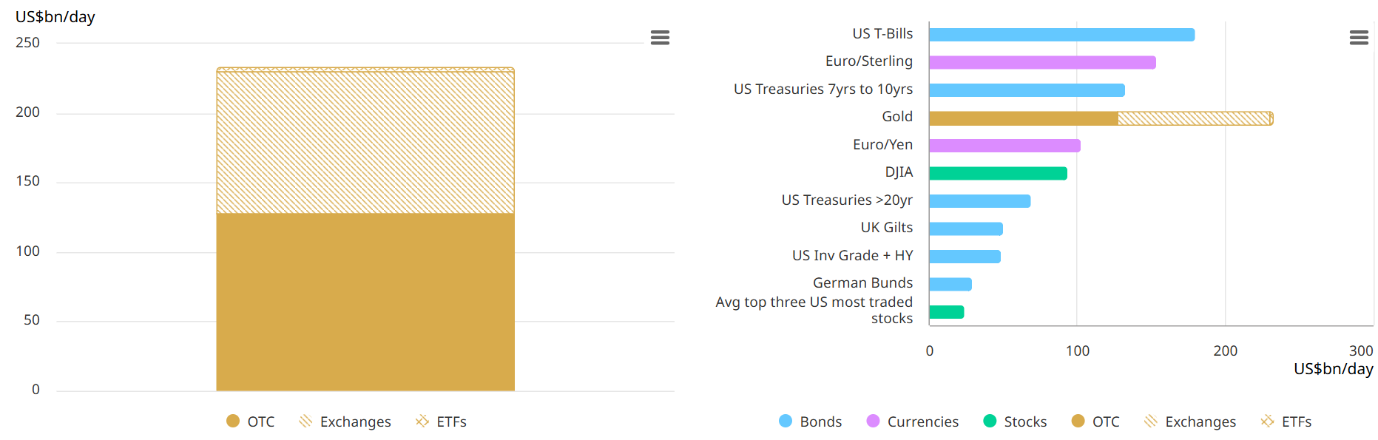The height and width of the screenshot is (440, 1378).
Task: Click OTC legend item in right chart
Action: [1095, 422]
